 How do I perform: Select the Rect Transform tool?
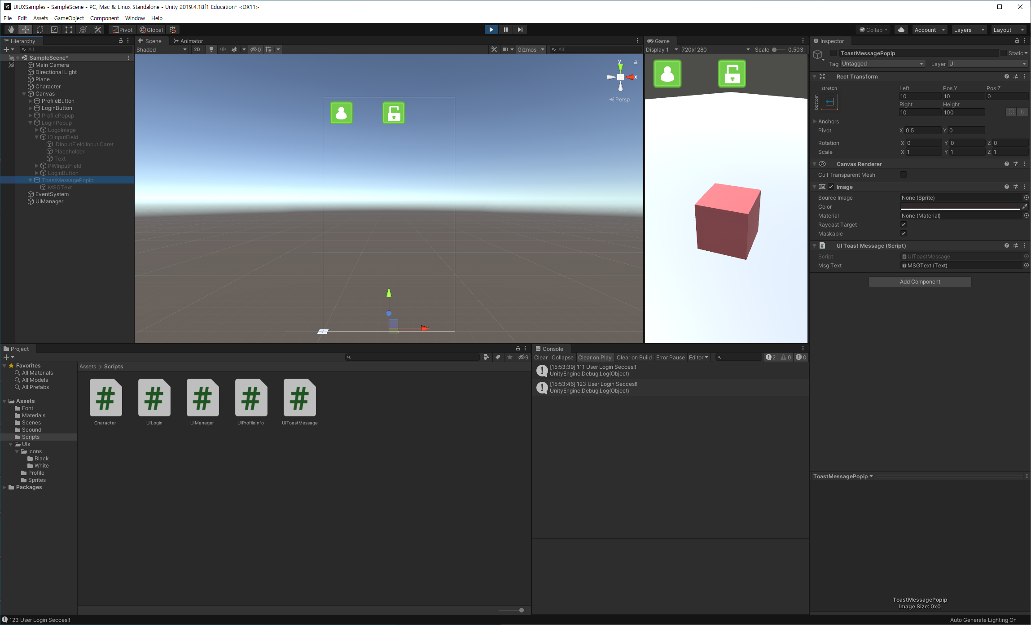tap(69, 30)
